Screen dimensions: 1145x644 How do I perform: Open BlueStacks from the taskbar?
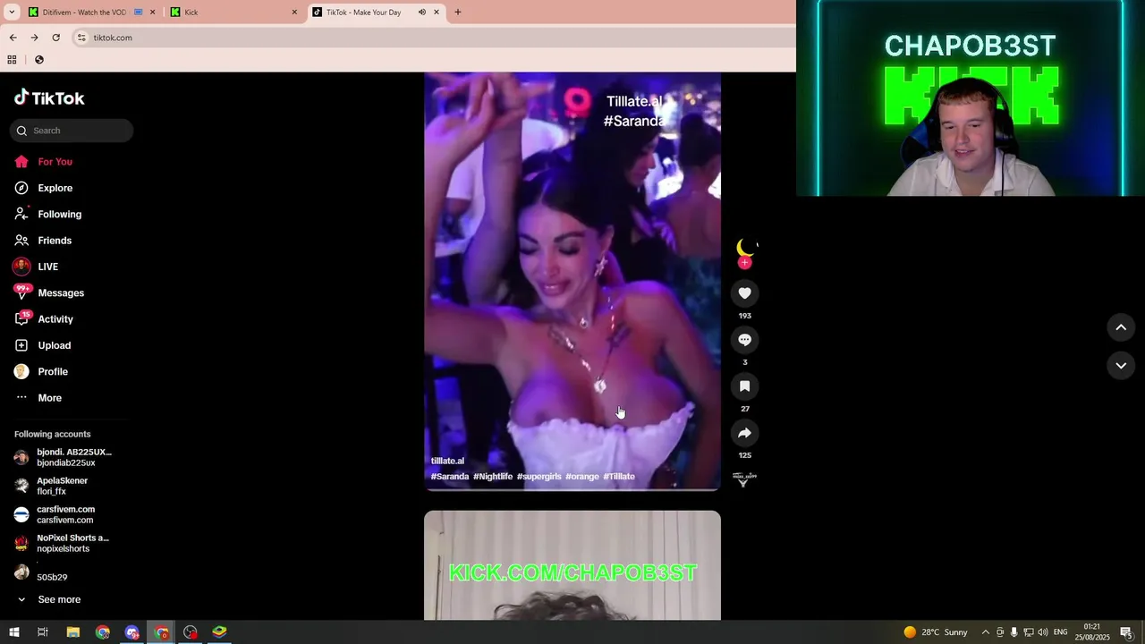219,632
